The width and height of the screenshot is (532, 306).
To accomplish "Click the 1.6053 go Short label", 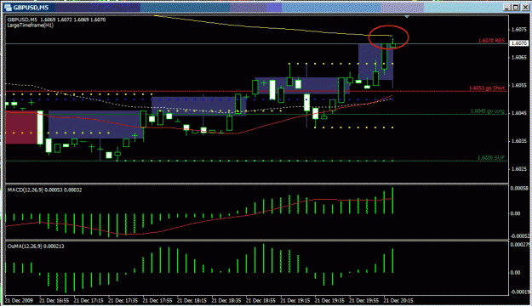I will click(487, 88).
